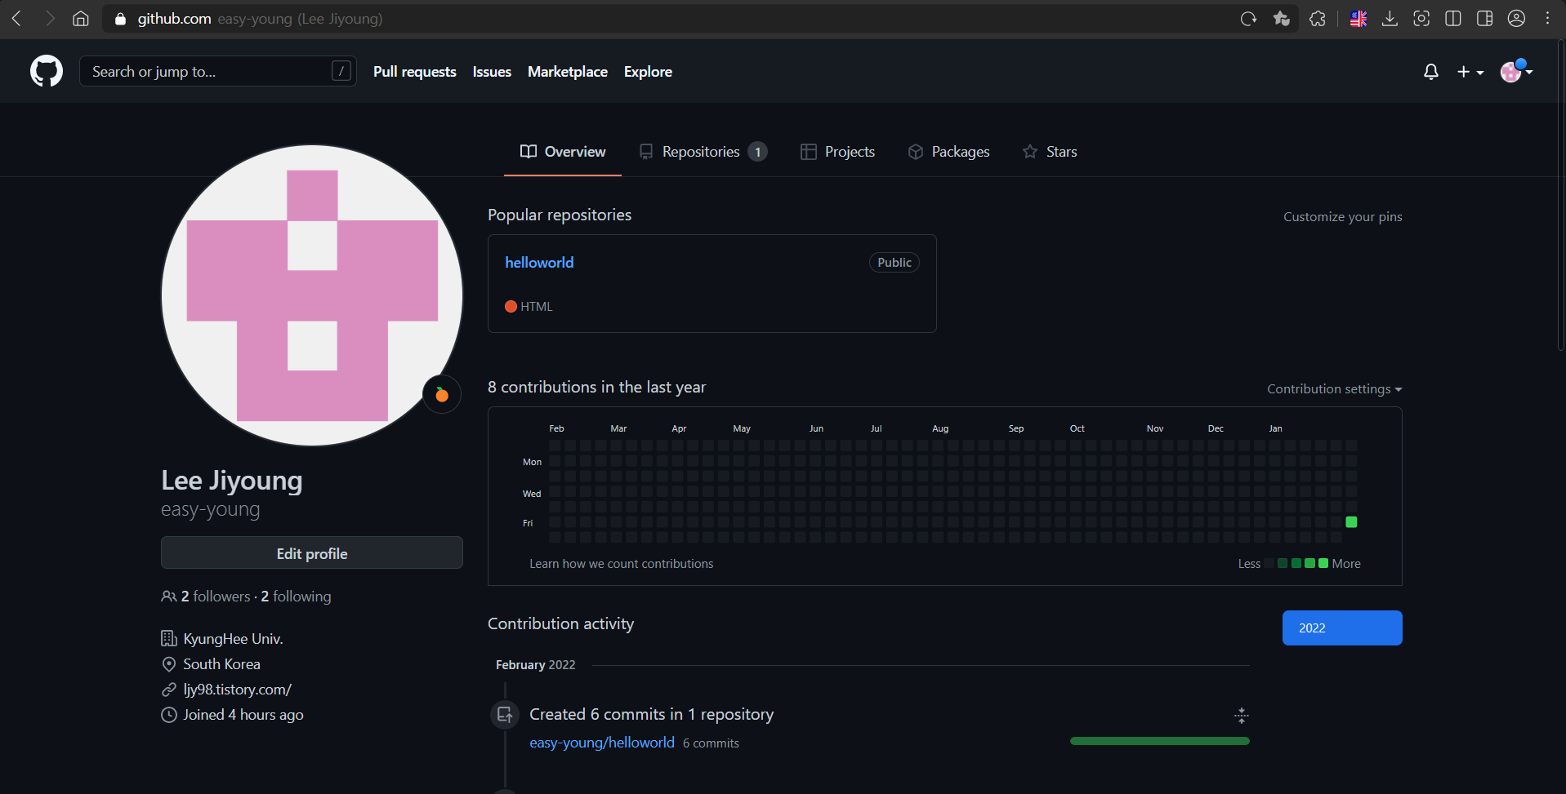The width and height of the screenshot is (1566, 794).
Task: Open easy-young/helloworld activity link
Action: 602,743
